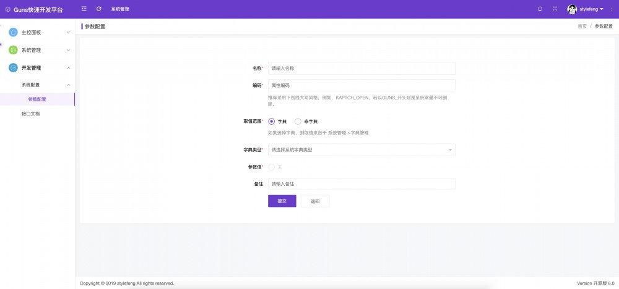Focus the 编码 属性编码 input field
Viewport: 619px width, 289px height.
point(361,85)
